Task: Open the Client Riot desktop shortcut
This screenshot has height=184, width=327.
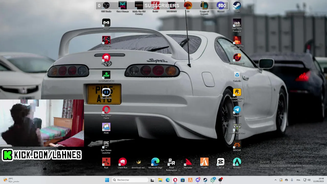Action: 123,163
